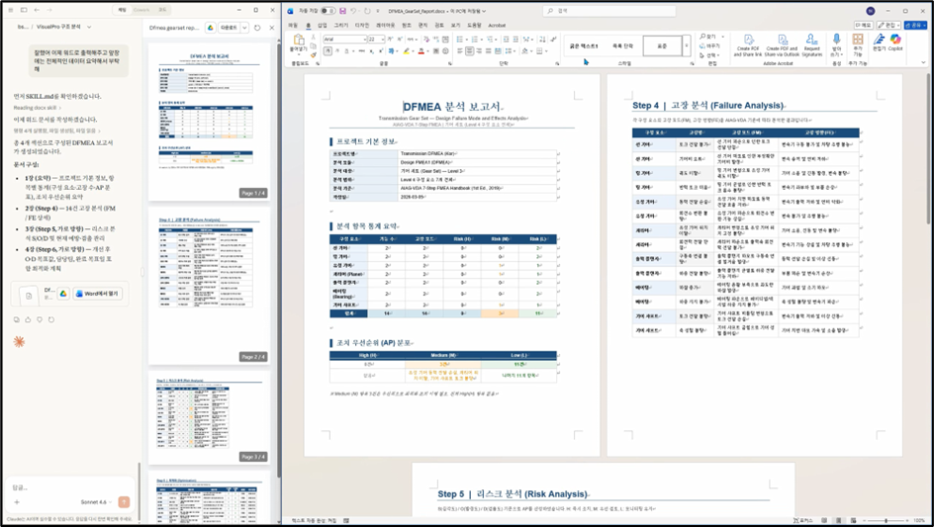Justify the paragraph in Word ribbon
This screenshot has height=527, width=934.
pyautogui.click(x=489, y=50)
